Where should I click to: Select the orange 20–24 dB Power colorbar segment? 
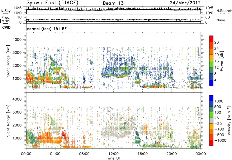coord(211,52)
